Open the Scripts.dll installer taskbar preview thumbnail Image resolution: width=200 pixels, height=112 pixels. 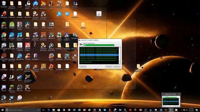pyautogui.click(x=171, y=101)
